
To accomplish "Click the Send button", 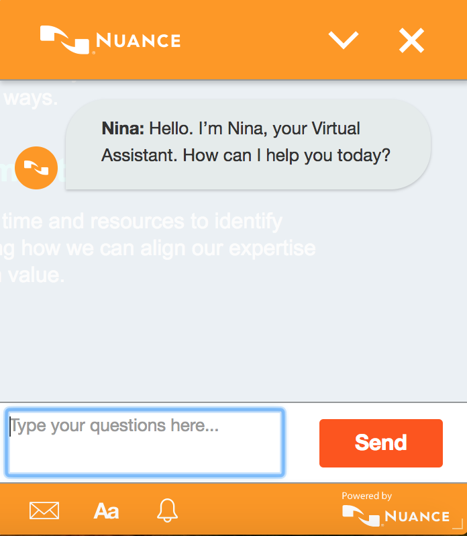I will pyautogui.click(x=381, y=443).
